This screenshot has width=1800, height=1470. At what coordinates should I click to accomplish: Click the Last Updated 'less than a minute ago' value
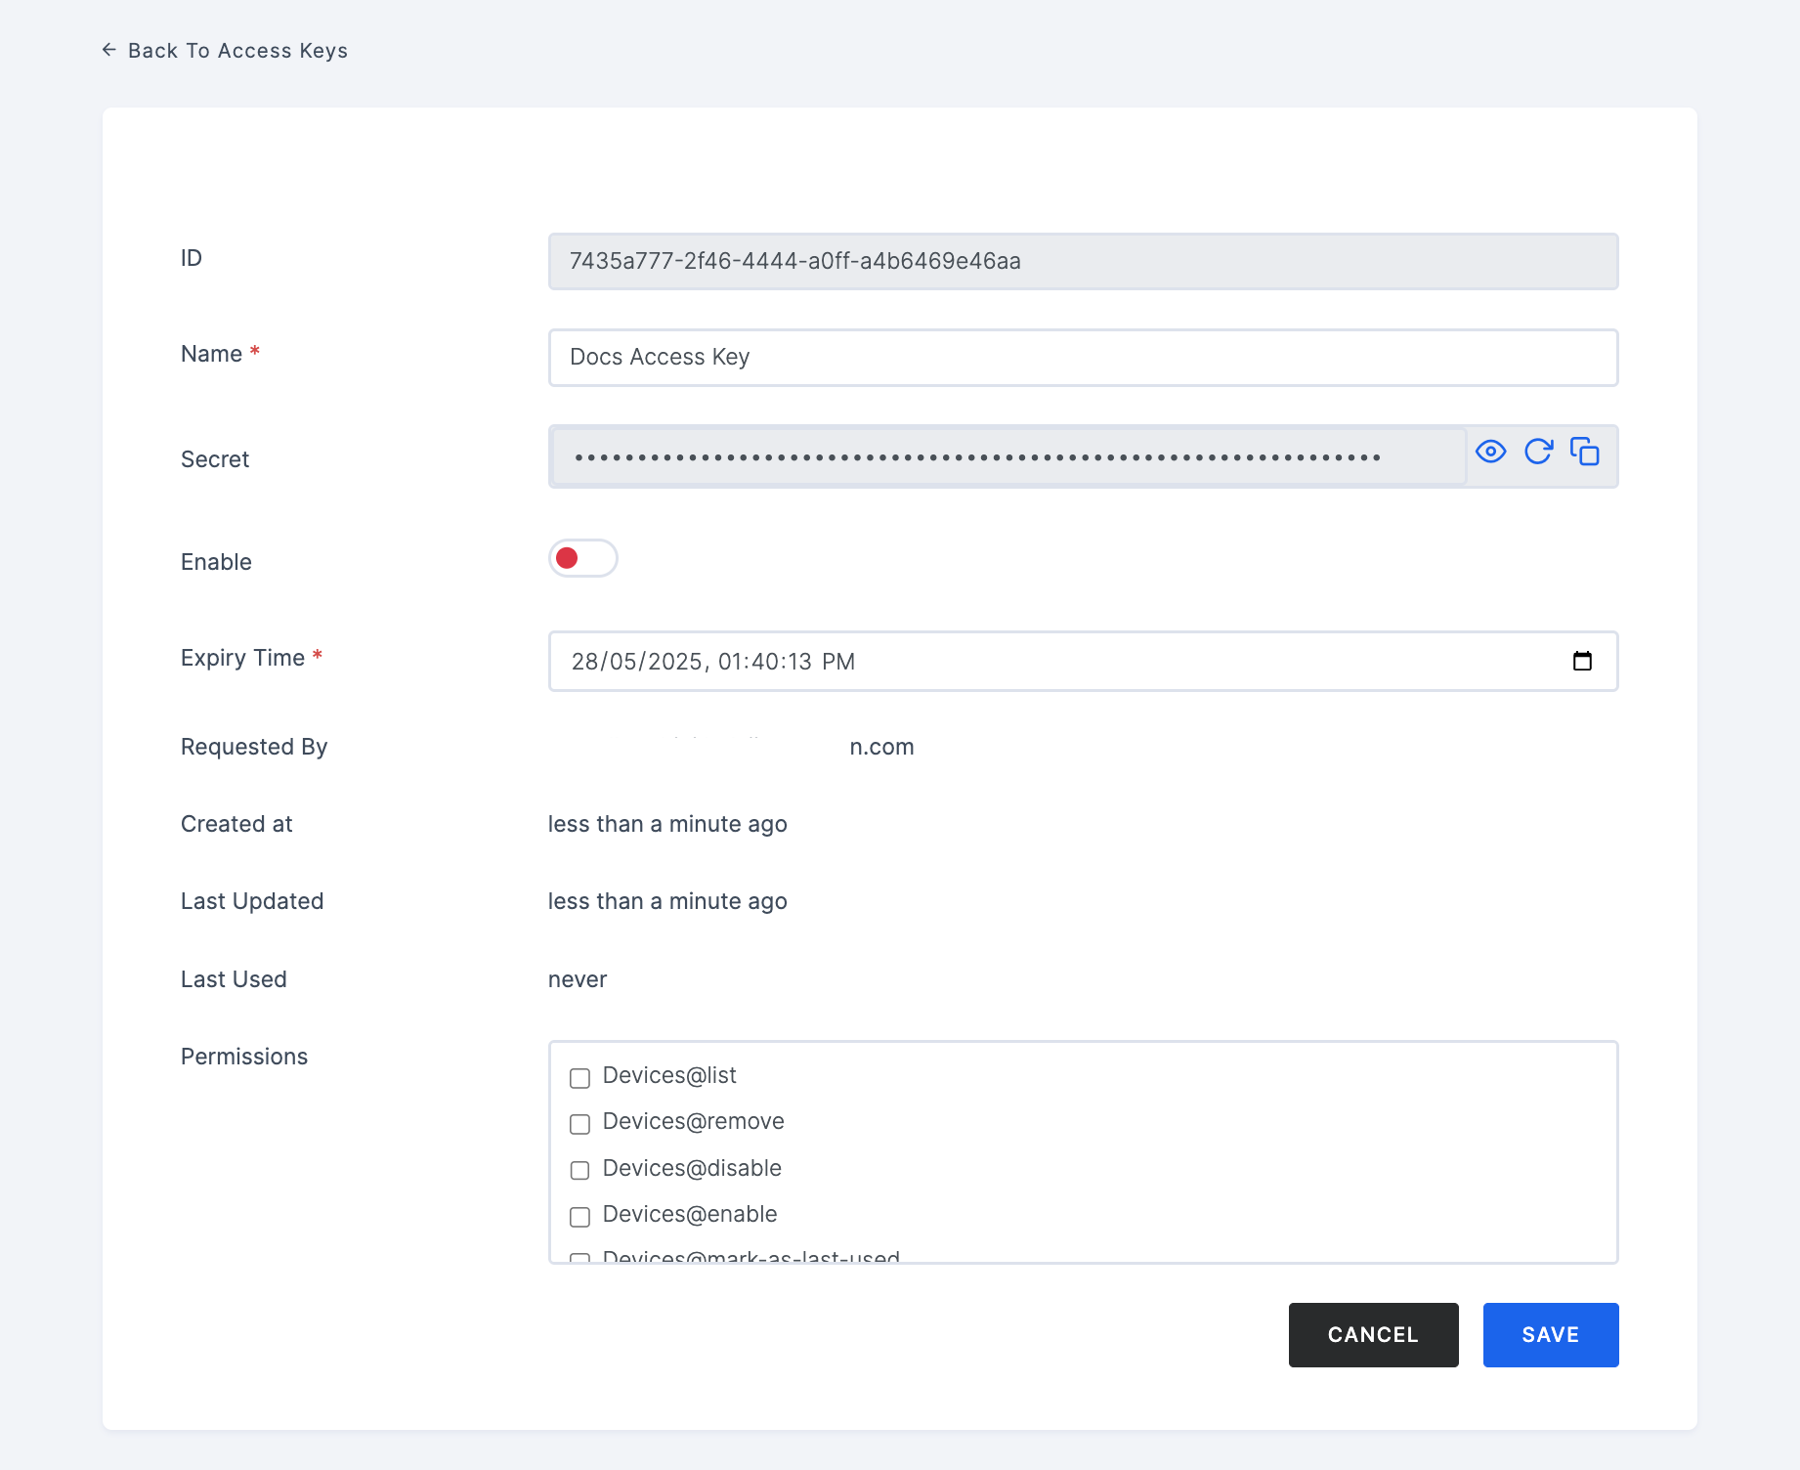tap(667, 901)
